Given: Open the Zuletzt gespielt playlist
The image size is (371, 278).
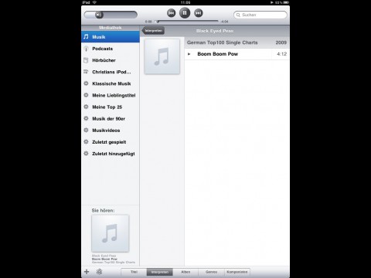Looking at the screenshot, I should click(x=111, y=142).
